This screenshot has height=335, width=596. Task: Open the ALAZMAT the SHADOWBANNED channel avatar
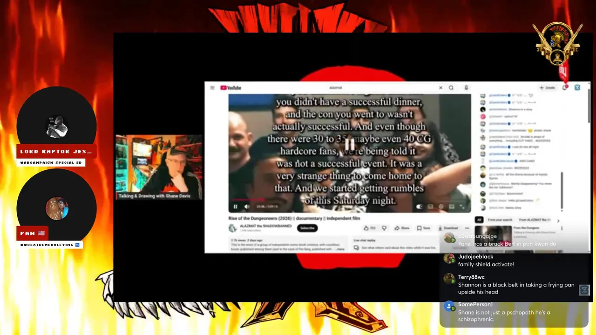tap(232, 228)
